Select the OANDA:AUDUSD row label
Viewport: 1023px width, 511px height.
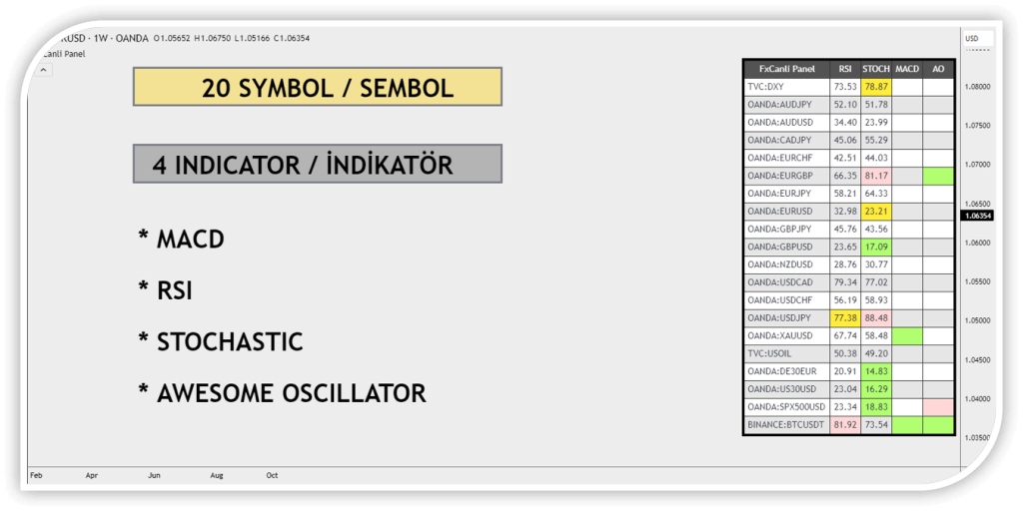click(787, 122)
